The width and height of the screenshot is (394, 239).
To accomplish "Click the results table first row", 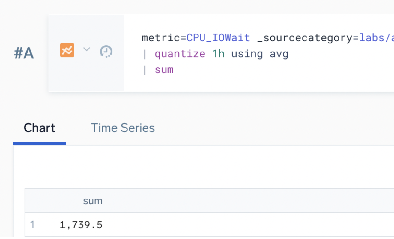I will point(120,224).
